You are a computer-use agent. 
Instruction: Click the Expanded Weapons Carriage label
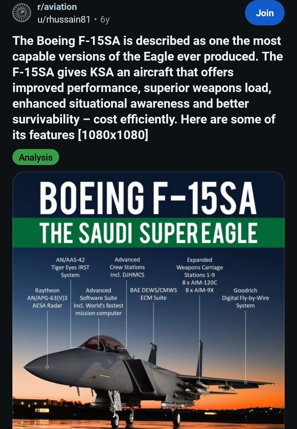pyautogui.click(x=200, y=267)
